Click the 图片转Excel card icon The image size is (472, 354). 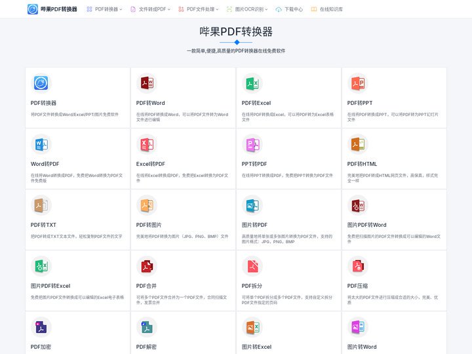tap(252, 327)
